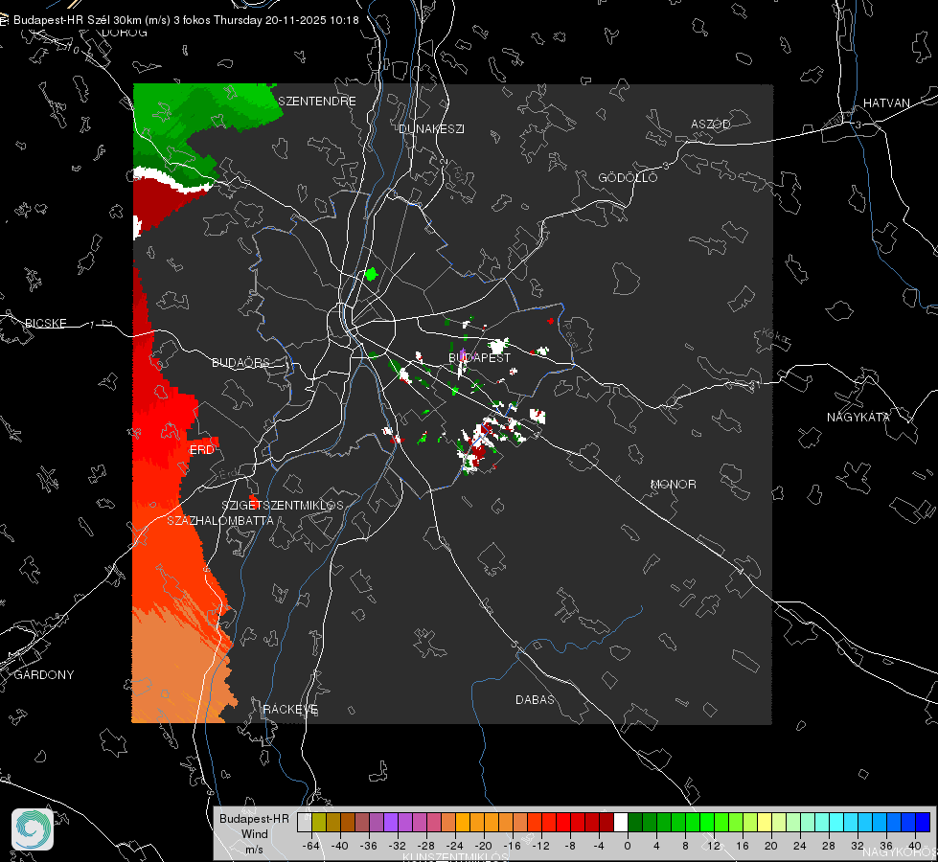The width and height of the screenshot is (938, 862).
Task: Click the white zero-velocity legend swatch
Action: click(621, 823)
